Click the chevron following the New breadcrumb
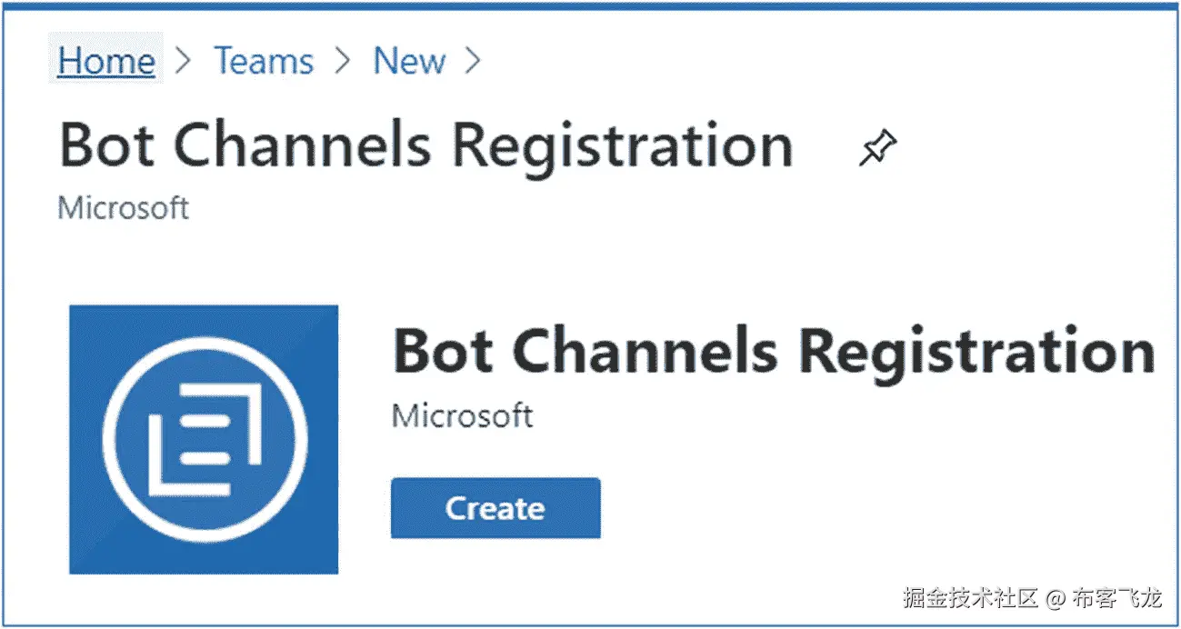This screenshot has width=1181, height=629. 472,62
